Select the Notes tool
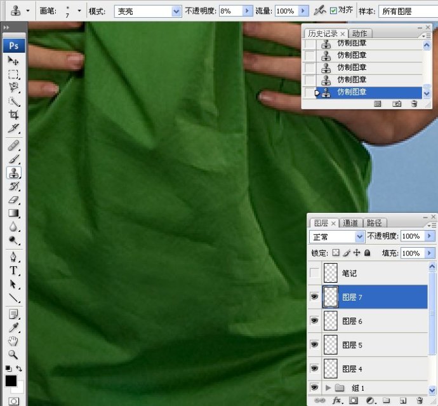Image resolution: width=438 pixels, height=406 pixels. coord(13,314)
